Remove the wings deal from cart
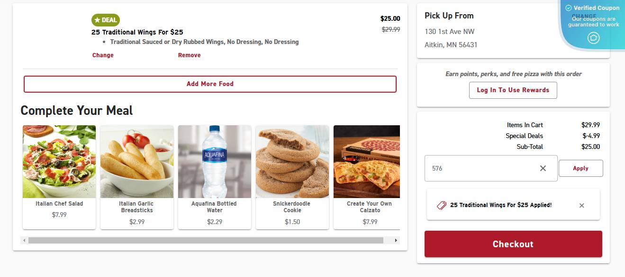This screenshot has width=625, height=277. click(x=189, y=55)
